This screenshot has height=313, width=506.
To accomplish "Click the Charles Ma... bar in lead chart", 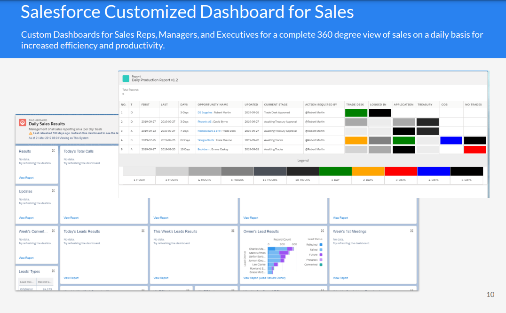I will pos(281,249).
